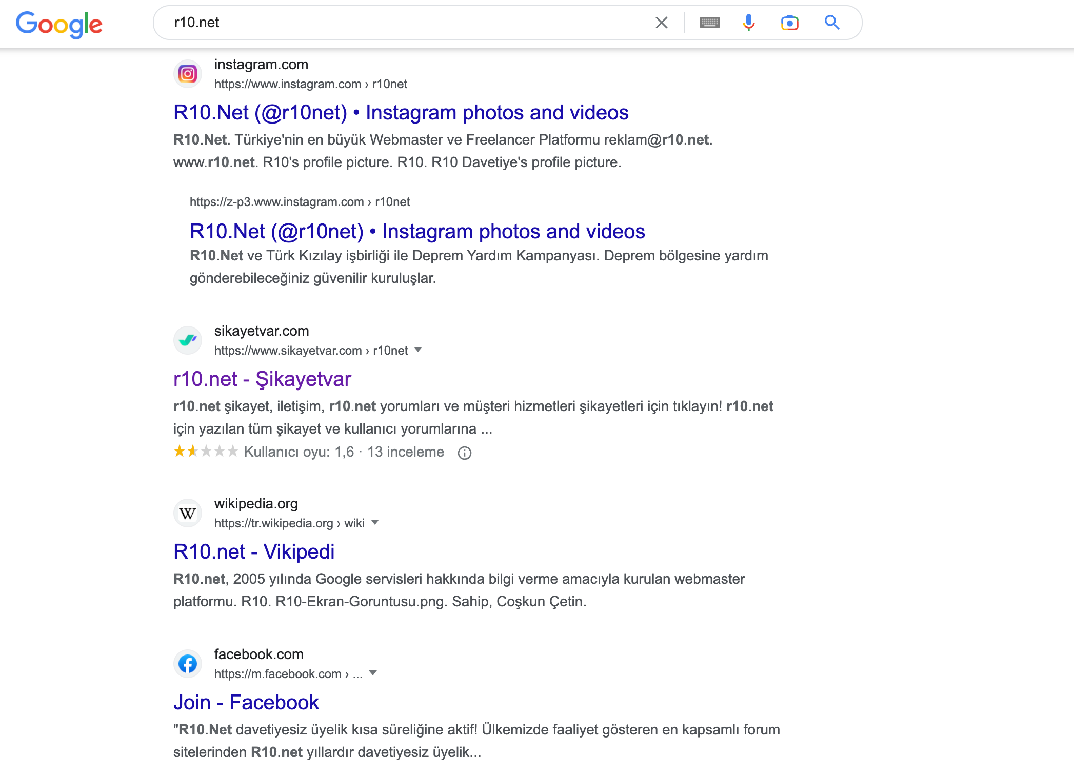Open the on-screen keyboard input tool
This screenshot has width=1074, height=778.
(710, 23)
